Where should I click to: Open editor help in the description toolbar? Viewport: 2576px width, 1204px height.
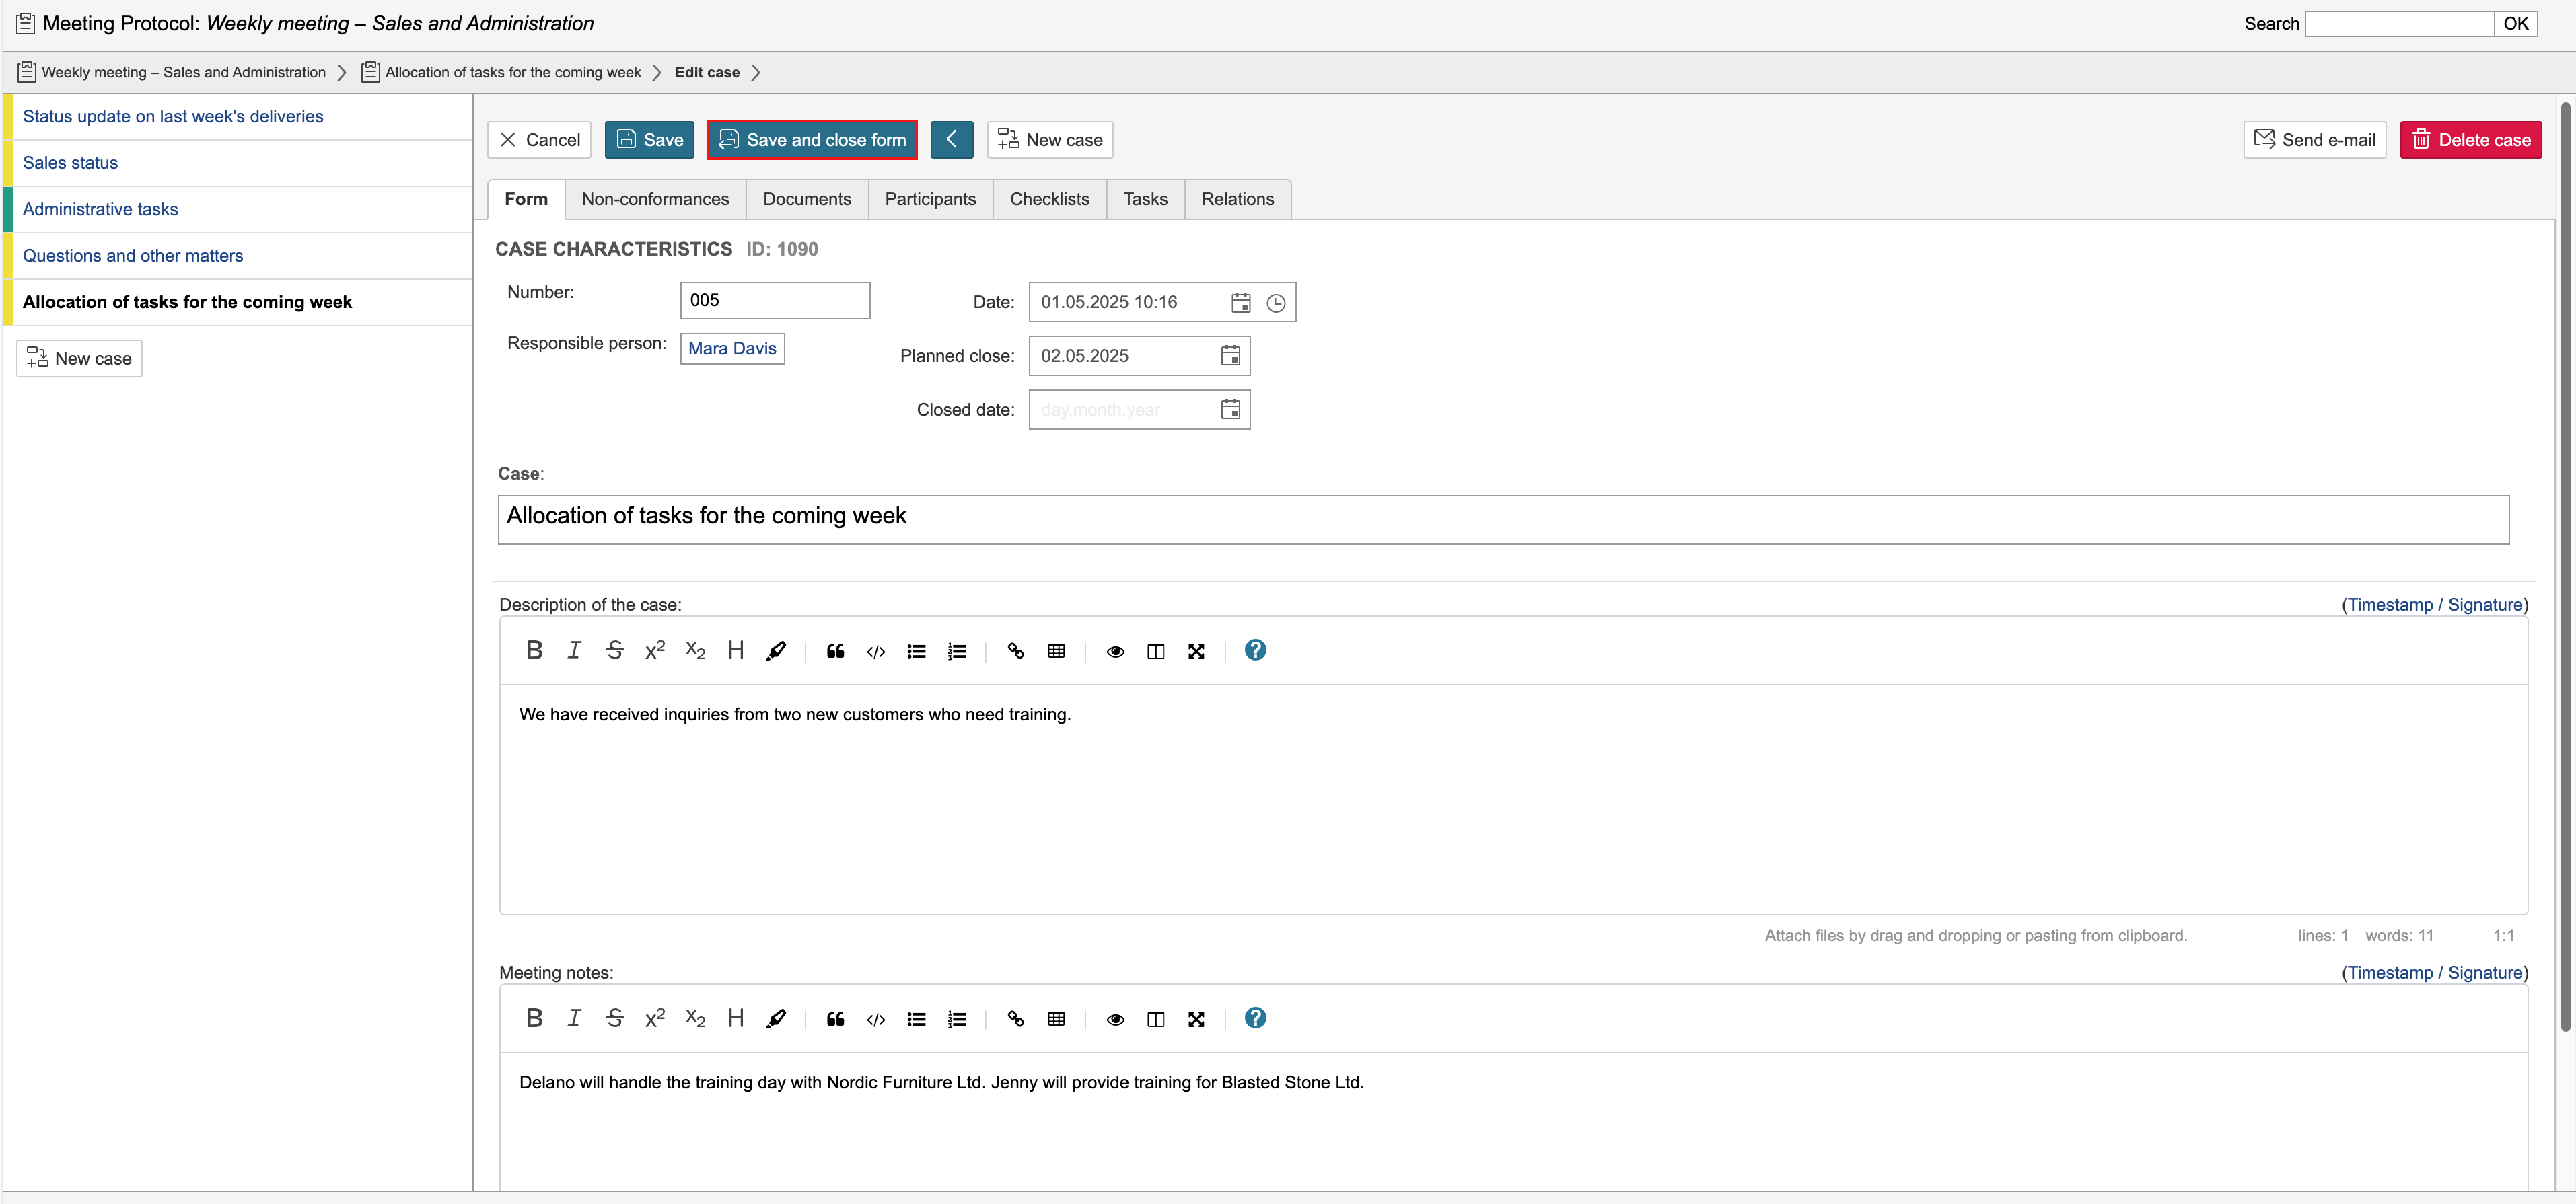click(x=1255, y=650)
